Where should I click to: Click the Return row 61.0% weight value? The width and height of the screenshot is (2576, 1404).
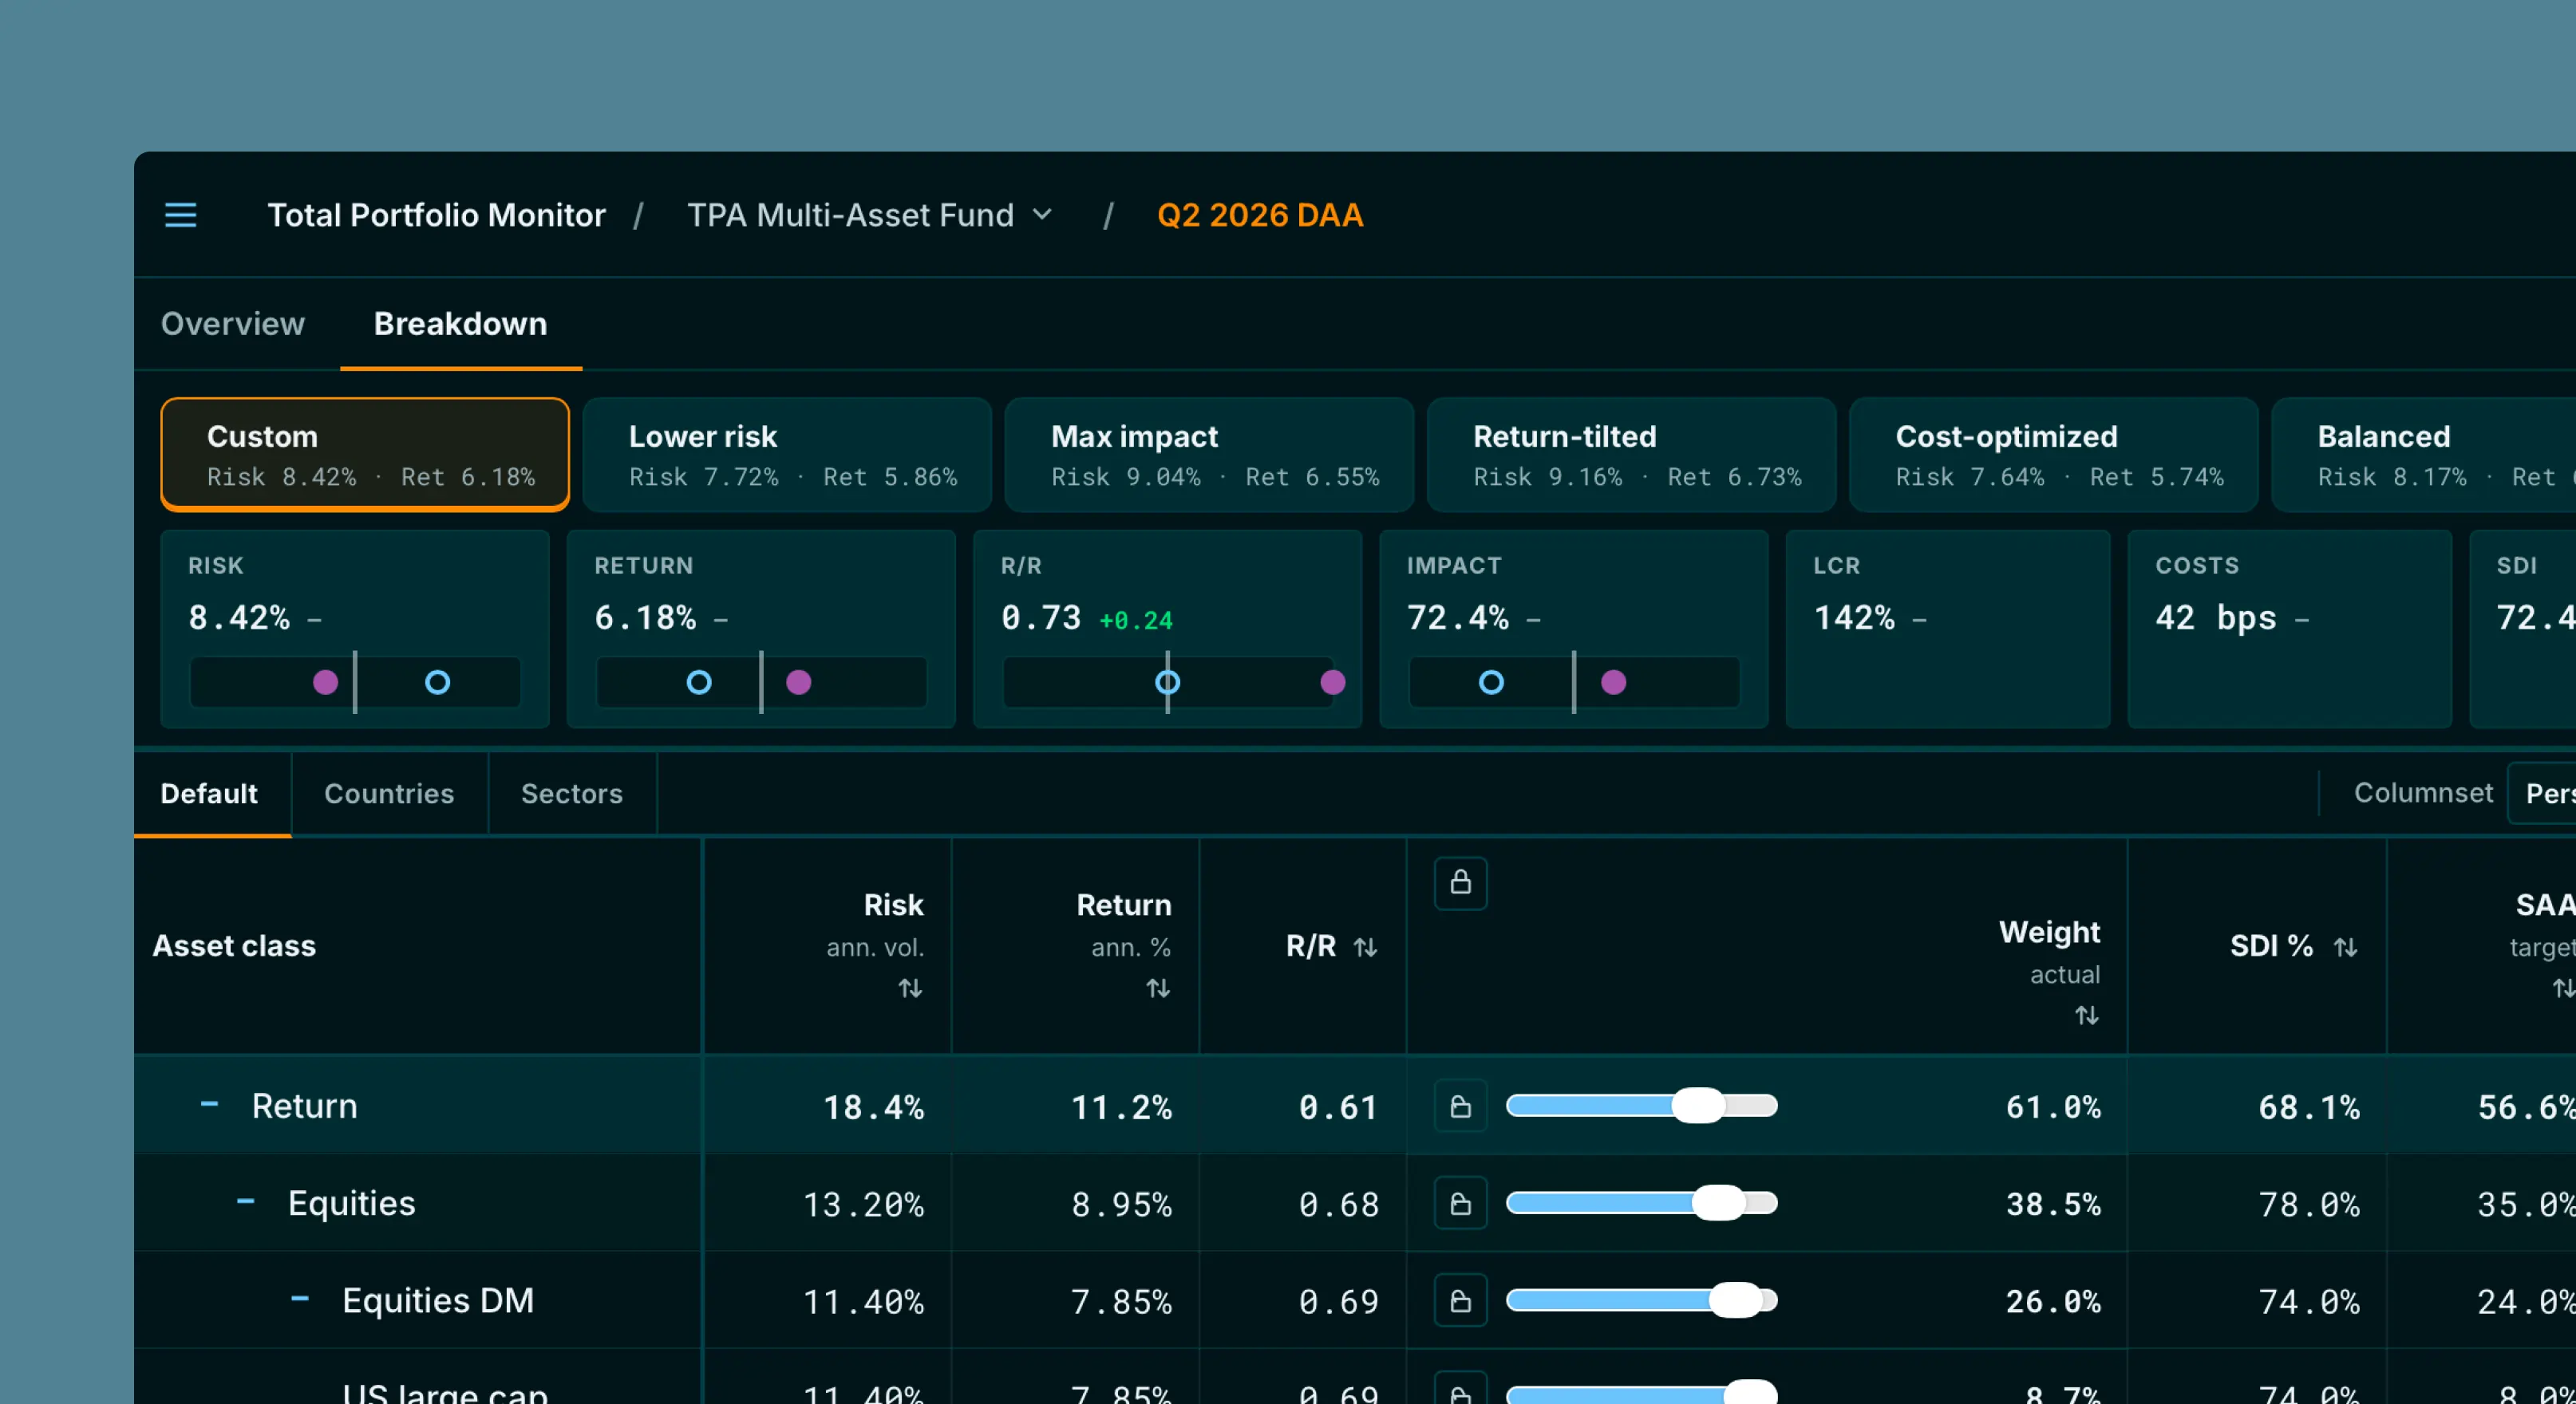[x=2052, y=1107]
